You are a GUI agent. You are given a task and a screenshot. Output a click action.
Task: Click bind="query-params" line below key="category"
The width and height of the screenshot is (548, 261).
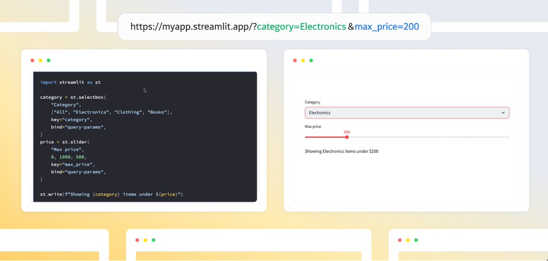tap(79, 127)
